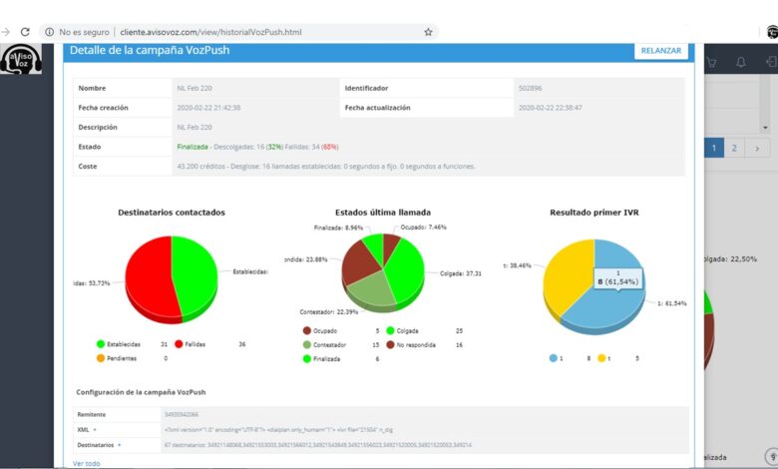
Task: Select Nombre value 'NL Feb 220'
Action: coord(194,88)
